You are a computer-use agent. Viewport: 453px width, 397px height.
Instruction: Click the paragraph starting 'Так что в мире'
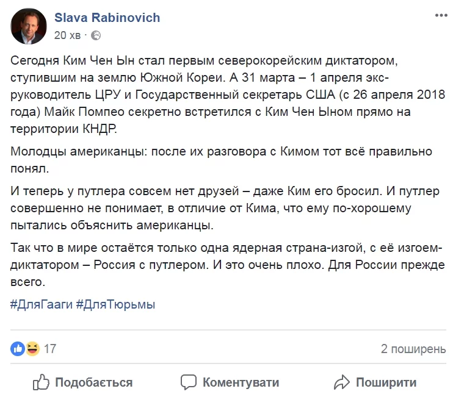(225, 266)
